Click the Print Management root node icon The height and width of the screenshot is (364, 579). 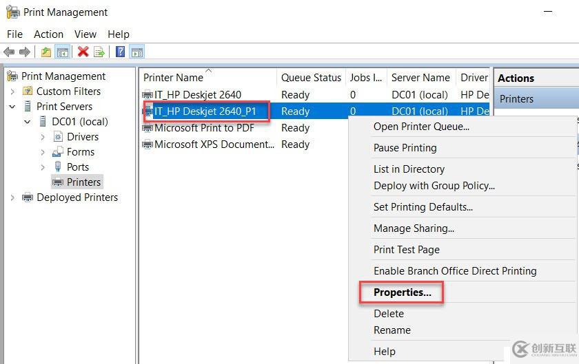click(x=12, y=76)
